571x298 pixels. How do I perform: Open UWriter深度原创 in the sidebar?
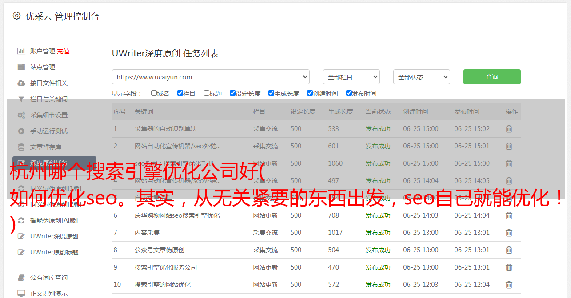[x=54, y=236]
